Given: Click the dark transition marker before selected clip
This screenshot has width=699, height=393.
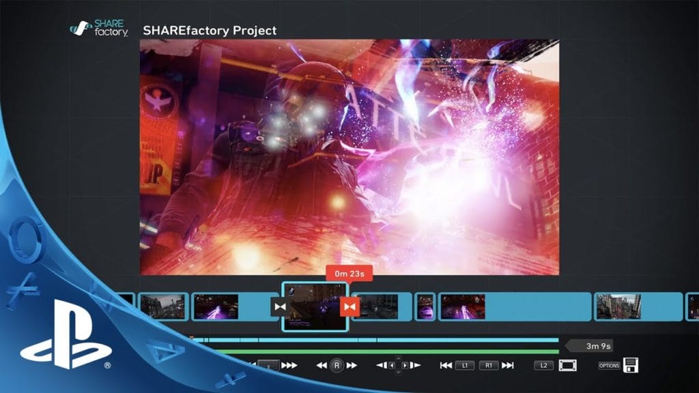Looking at the screenshot, I should coord(279,307).
